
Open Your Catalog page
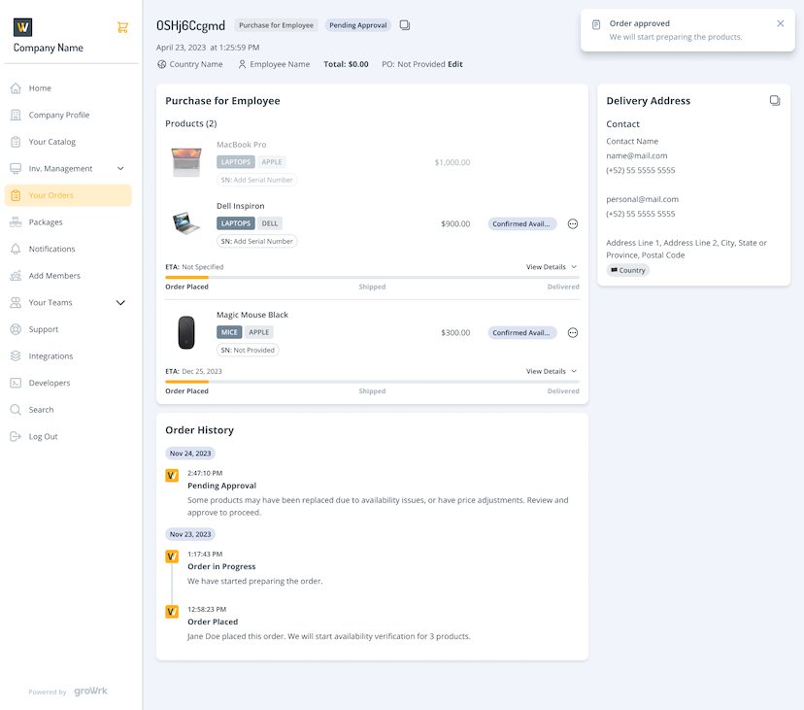(x=51, y=142)
